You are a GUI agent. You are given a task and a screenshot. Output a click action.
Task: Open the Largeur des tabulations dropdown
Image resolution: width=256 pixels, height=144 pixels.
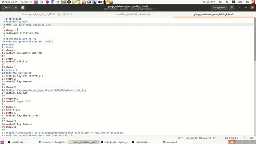pyautogui.click(x=201, y=138)
